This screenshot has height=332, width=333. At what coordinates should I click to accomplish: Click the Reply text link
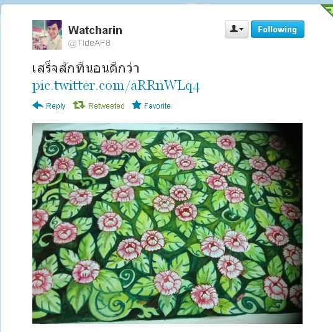(56, 106)
